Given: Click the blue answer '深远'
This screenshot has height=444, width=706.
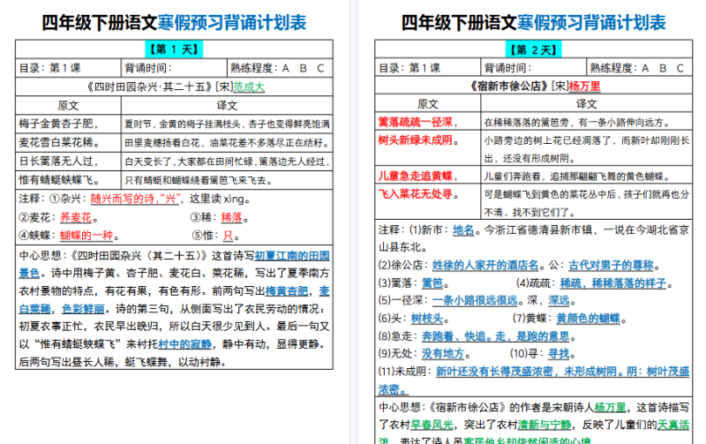Looking at the screenshot, I should (559, 300).
